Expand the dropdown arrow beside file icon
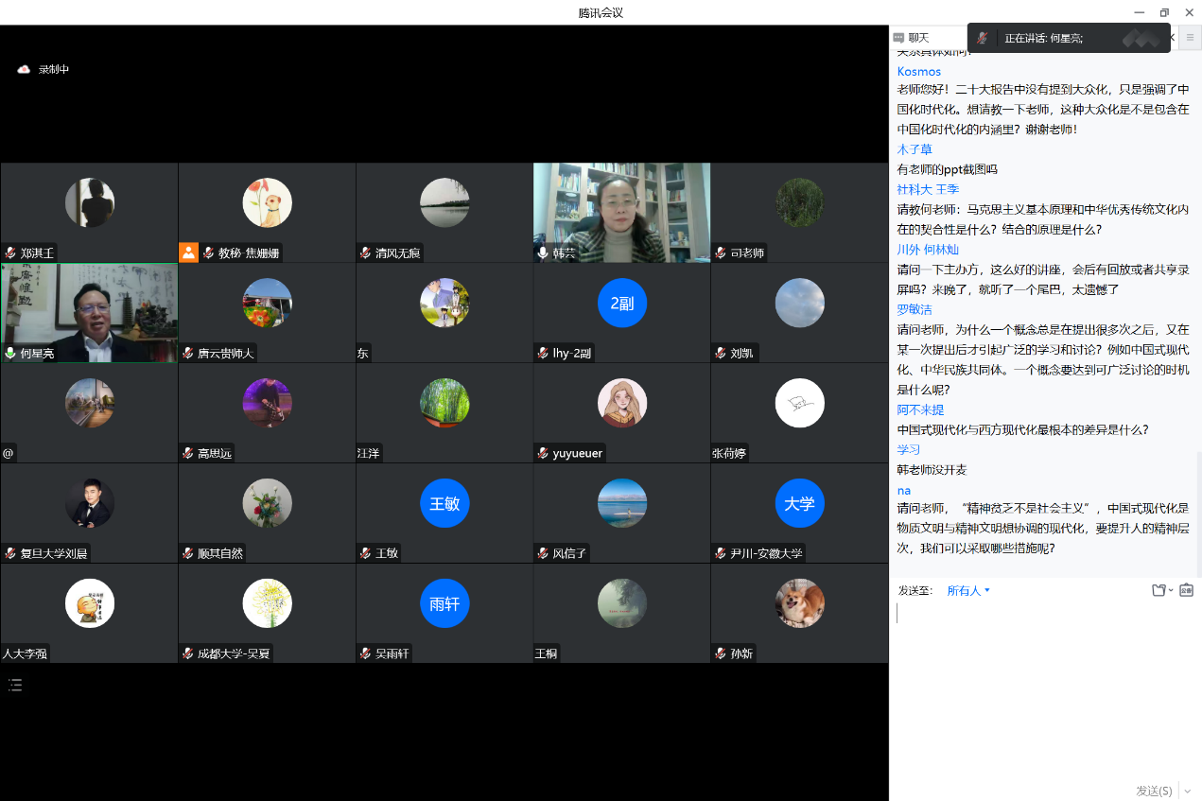This screenshot has width=1202, height=801. pos(1171,590)
